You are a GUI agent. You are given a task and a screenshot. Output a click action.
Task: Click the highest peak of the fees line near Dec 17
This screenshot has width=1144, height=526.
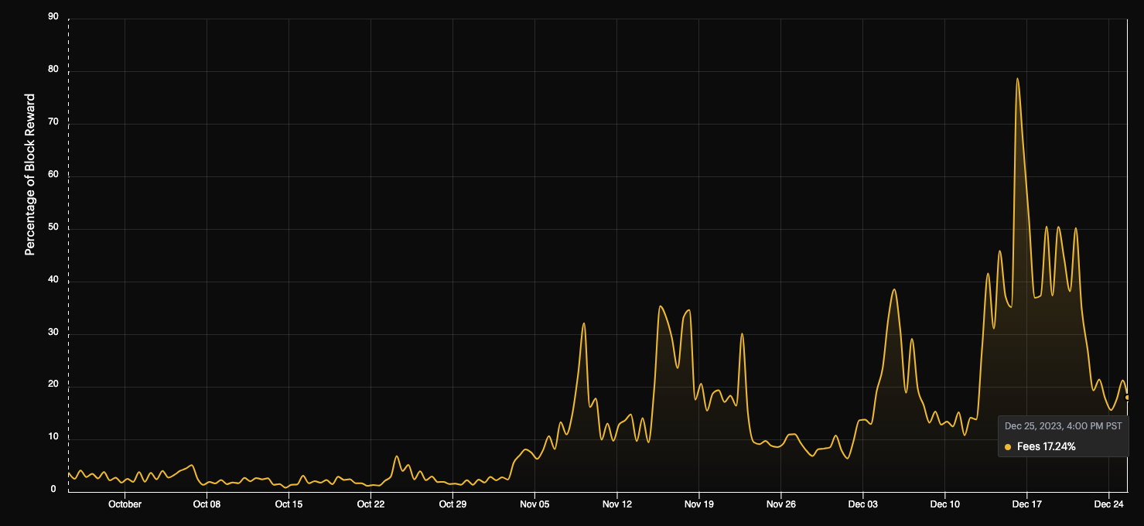1017,79
